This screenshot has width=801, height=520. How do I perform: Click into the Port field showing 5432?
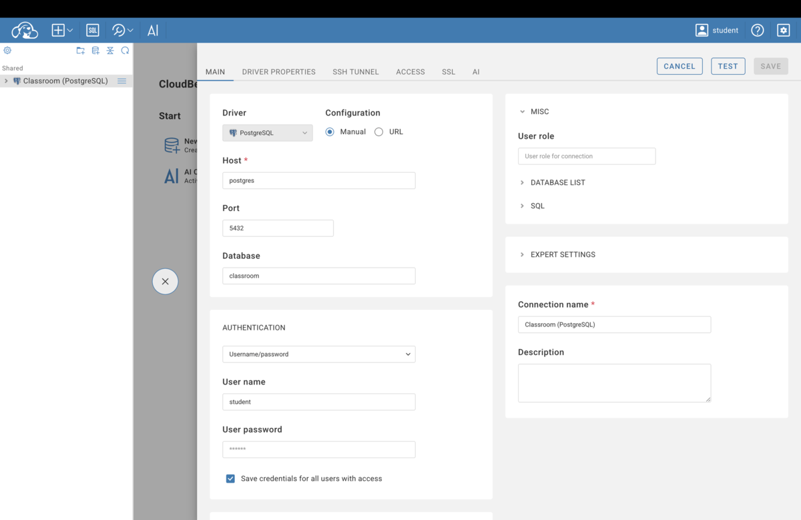tap(278, 228)
